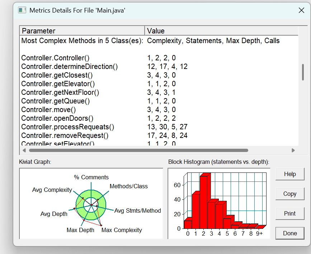The width and height of the screenshot is (311, 254).
Task: Click the horizontal scrollbar right arrow
Action: click(293, 150)
